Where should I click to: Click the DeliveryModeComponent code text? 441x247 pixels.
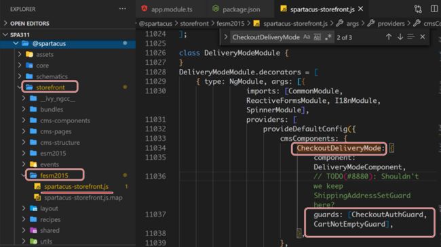pos(358,167)
